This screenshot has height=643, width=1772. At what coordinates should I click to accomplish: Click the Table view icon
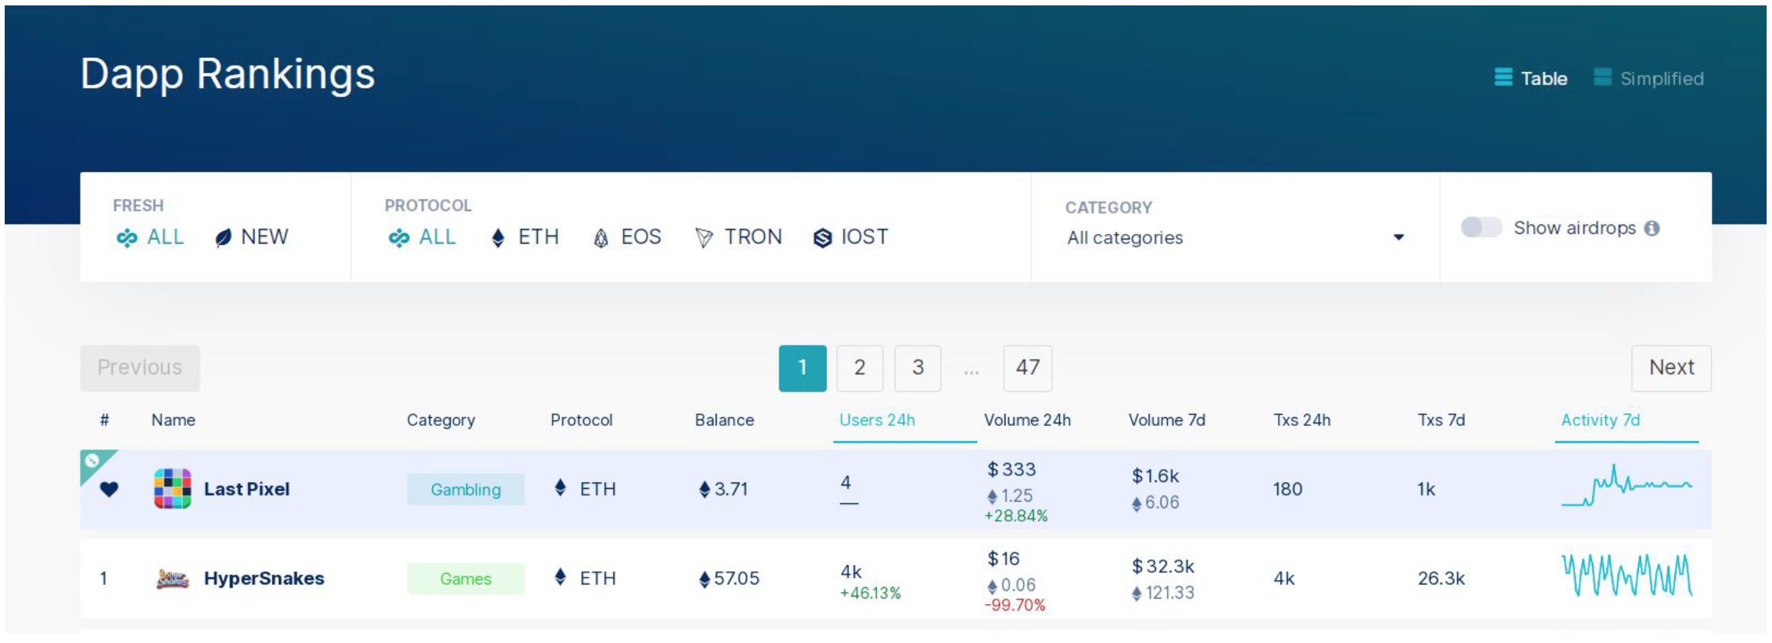click(x=1503, y=78)
